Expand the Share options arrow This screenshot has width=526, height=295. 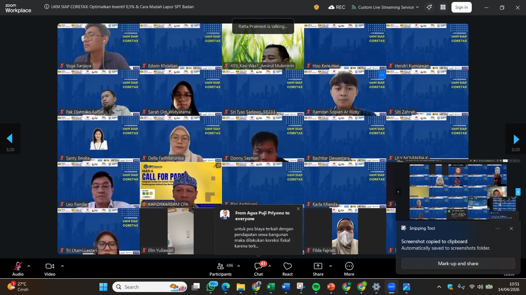(x=331, y=266)
